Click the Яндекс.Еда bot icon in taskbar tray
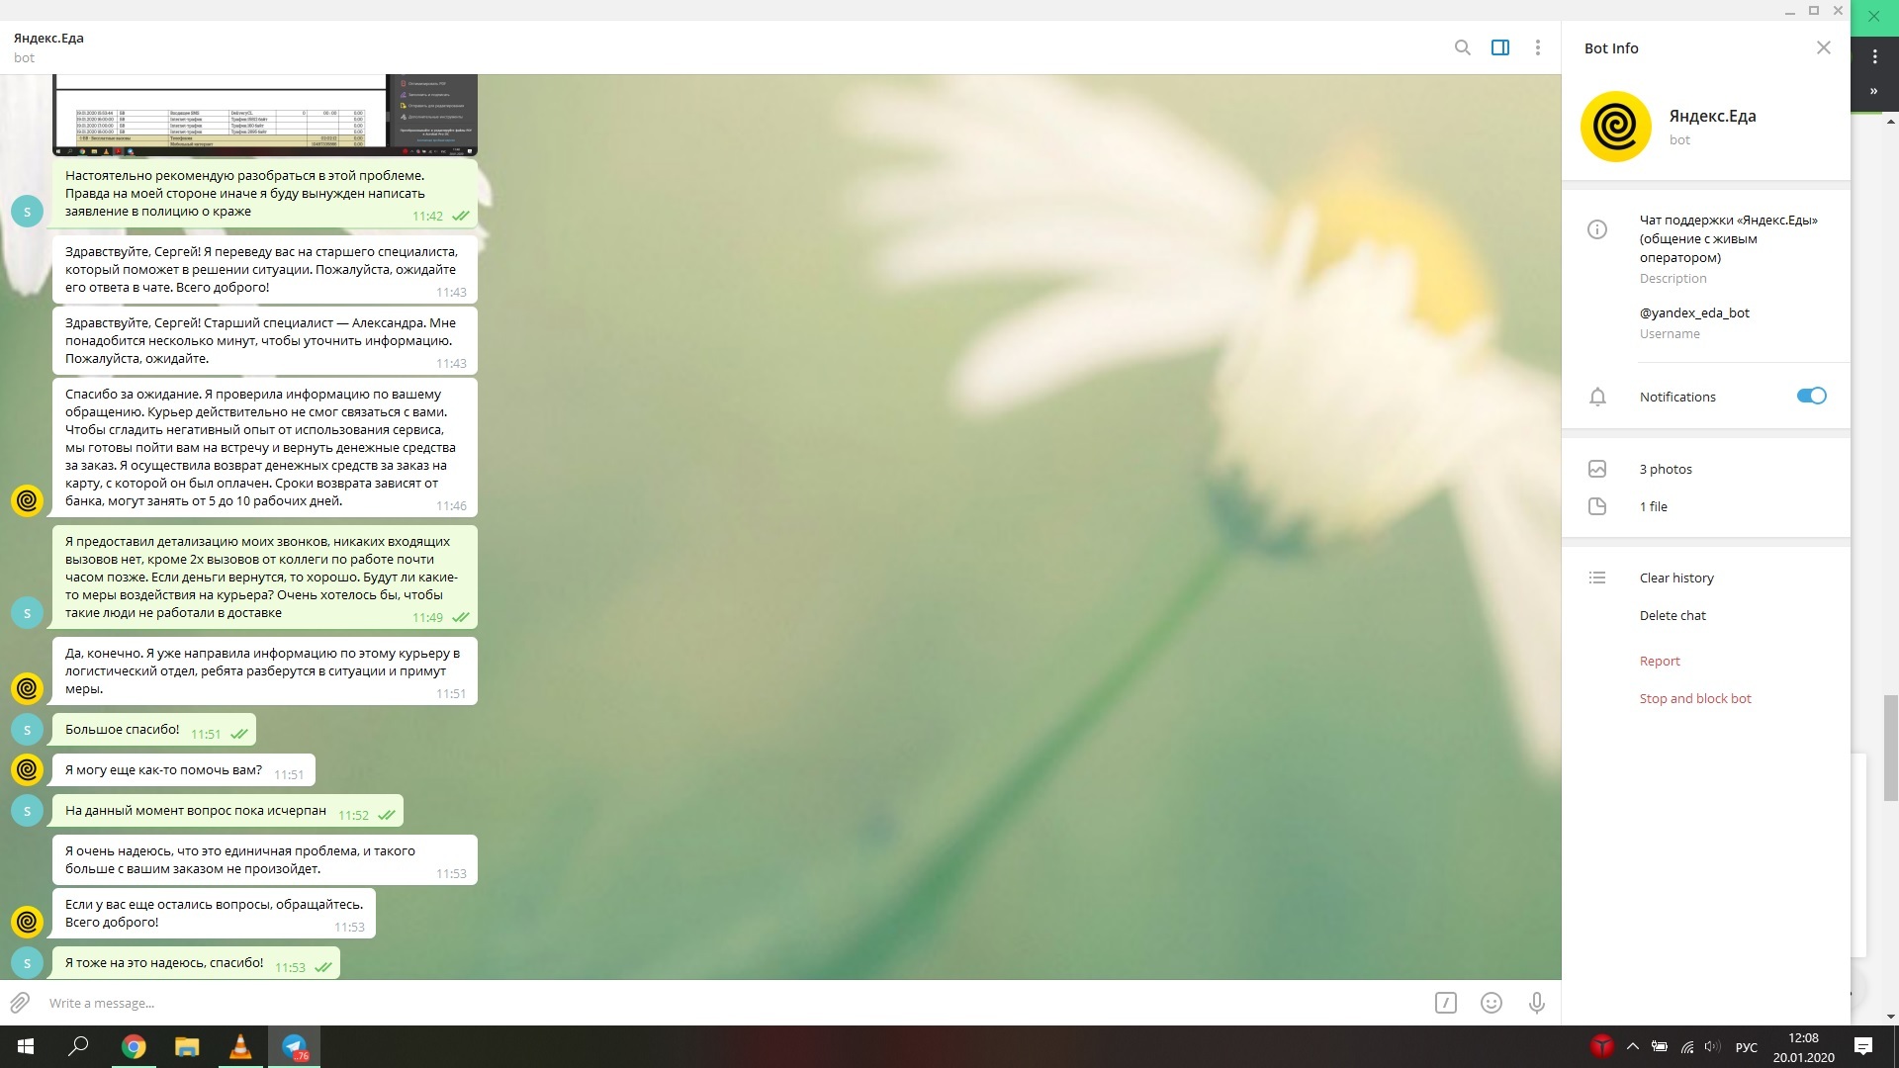 (1599, 1046)
